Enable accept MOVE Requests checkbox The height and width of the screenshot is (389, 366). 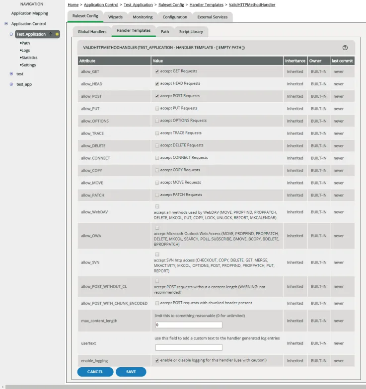click(x=157, y=183)
